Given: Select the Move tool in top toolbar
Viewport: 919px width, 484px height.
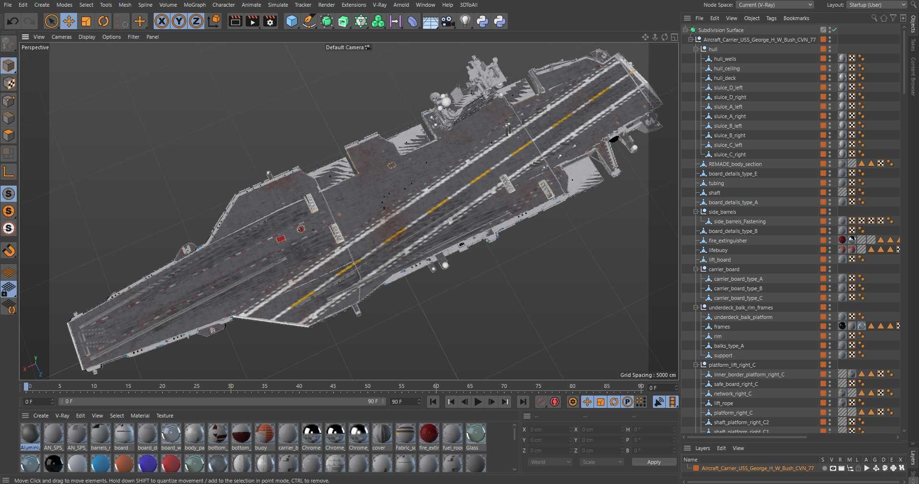Looking at the screenshot, I should [69, 21].
